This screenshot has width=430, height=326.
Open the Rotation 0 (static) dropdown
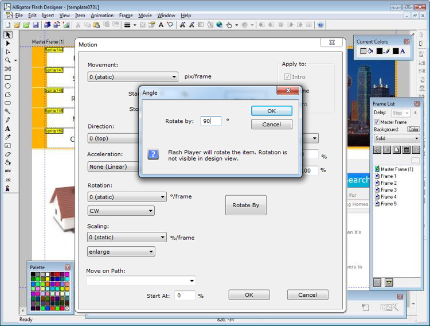(127, 197)
